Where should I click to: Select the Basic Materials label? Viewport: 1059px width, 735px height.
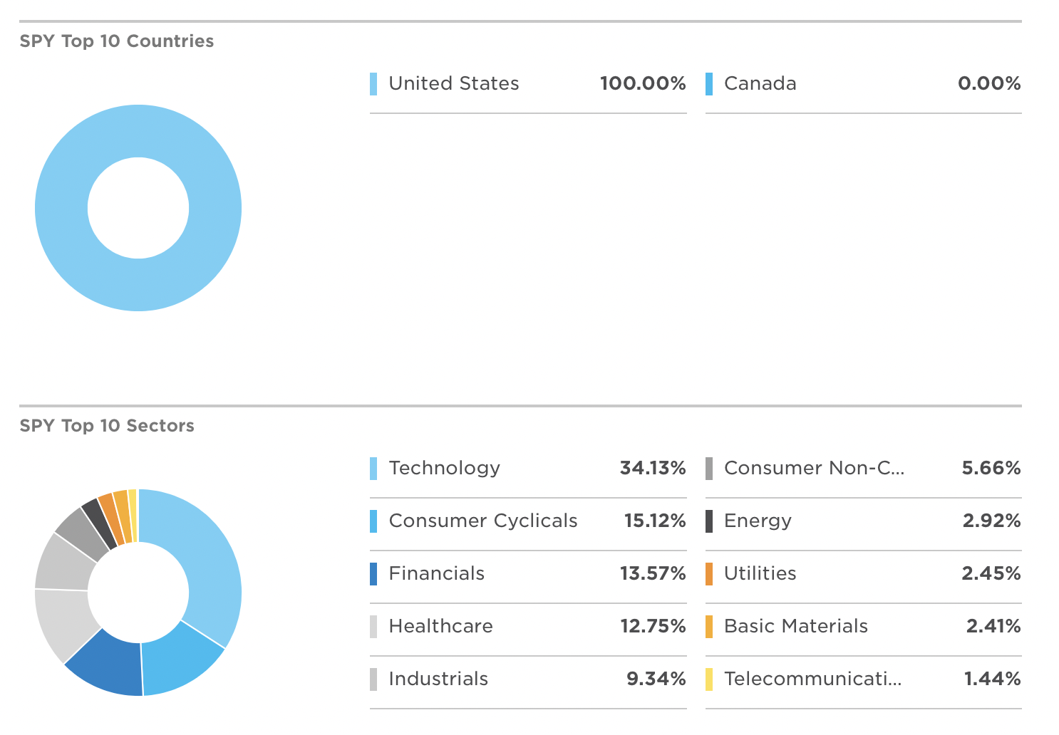pyautogui.click(x=796, y=626)
